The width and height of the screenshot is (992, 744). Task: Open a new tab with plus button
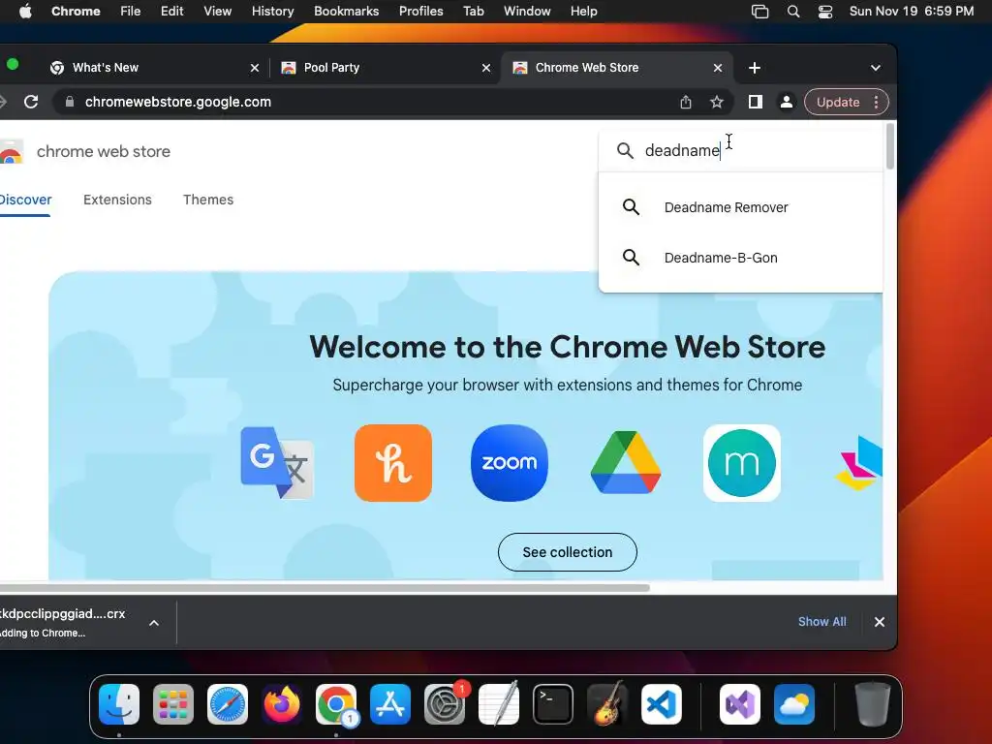point(754,68)
